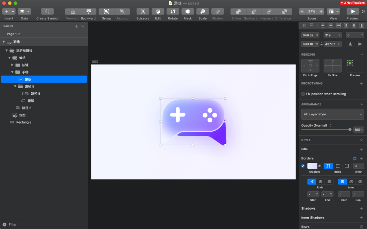
Task: Click the layer Filter field
Action: click(45, 225)
